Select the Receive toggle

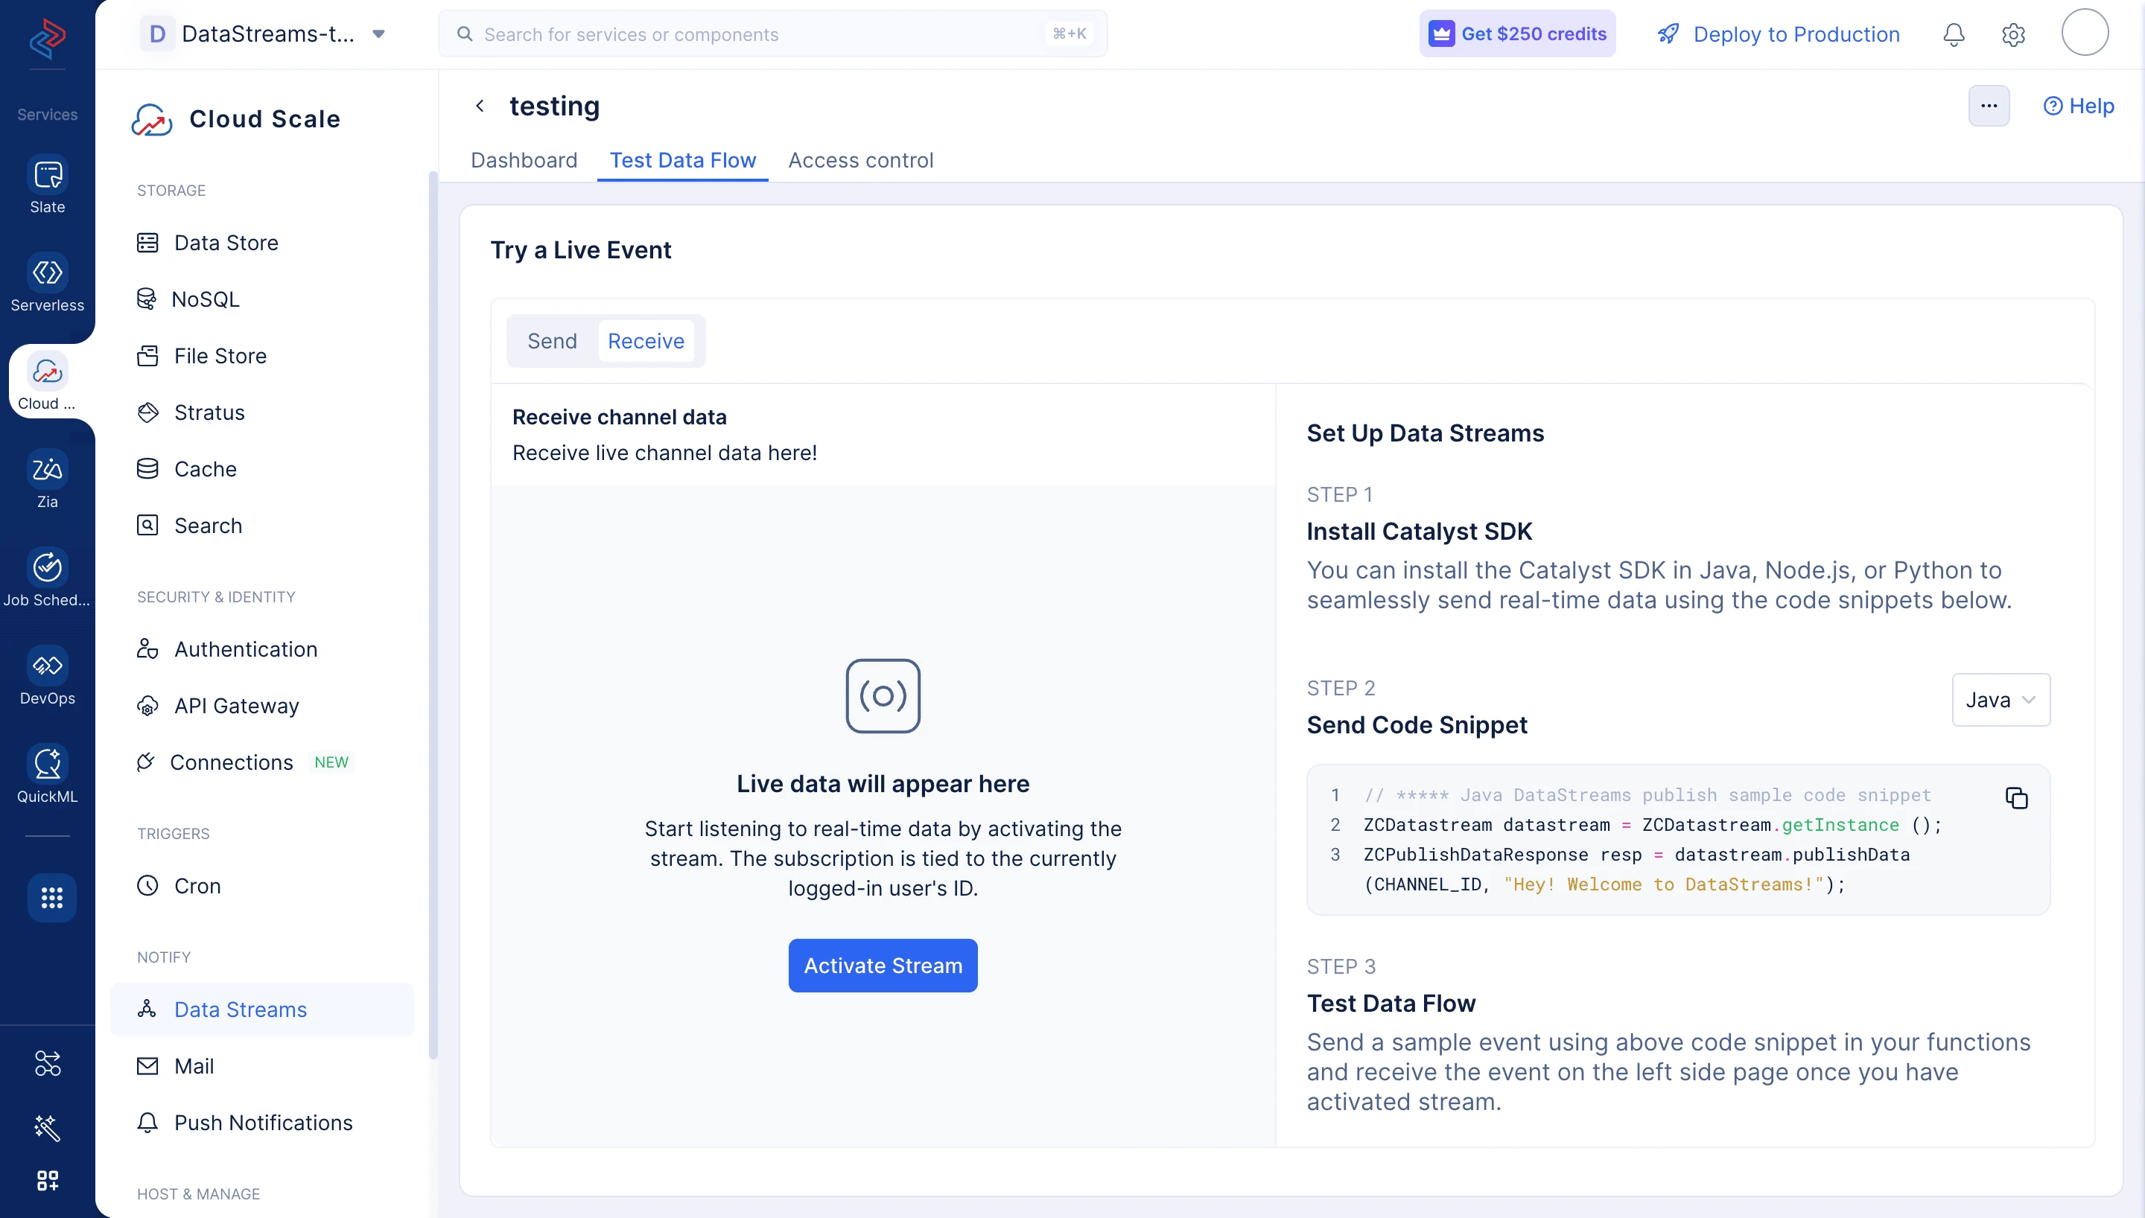point(646,340)
